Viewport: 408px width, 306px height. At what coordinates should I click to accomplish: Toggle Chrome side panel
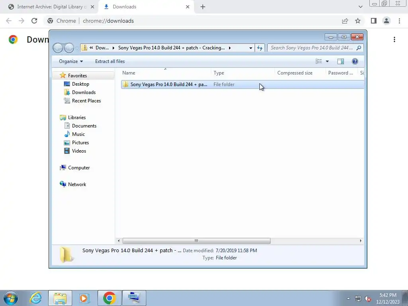374,21
